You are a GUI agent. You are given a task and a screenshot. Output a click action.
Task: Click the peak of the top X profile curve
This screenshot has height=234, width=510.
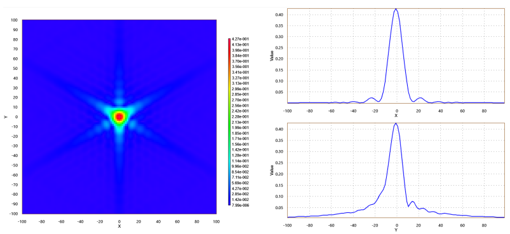[396, 9]
